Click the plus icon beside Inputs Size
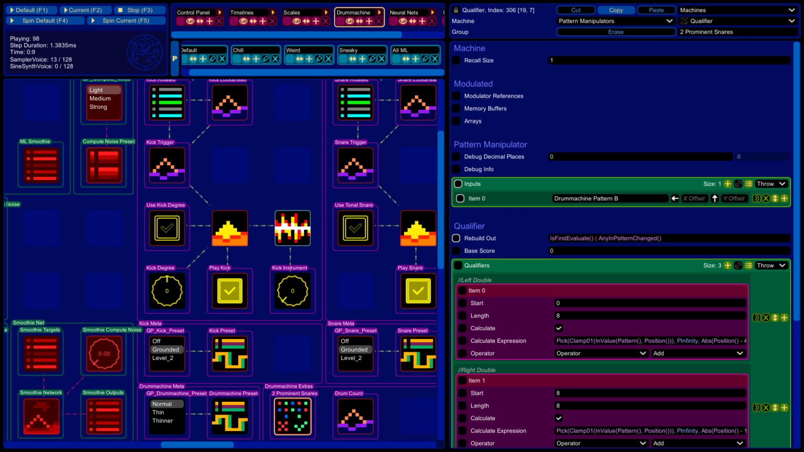The height and width of the screenshot is (452, 804). (x=728, y=184)
